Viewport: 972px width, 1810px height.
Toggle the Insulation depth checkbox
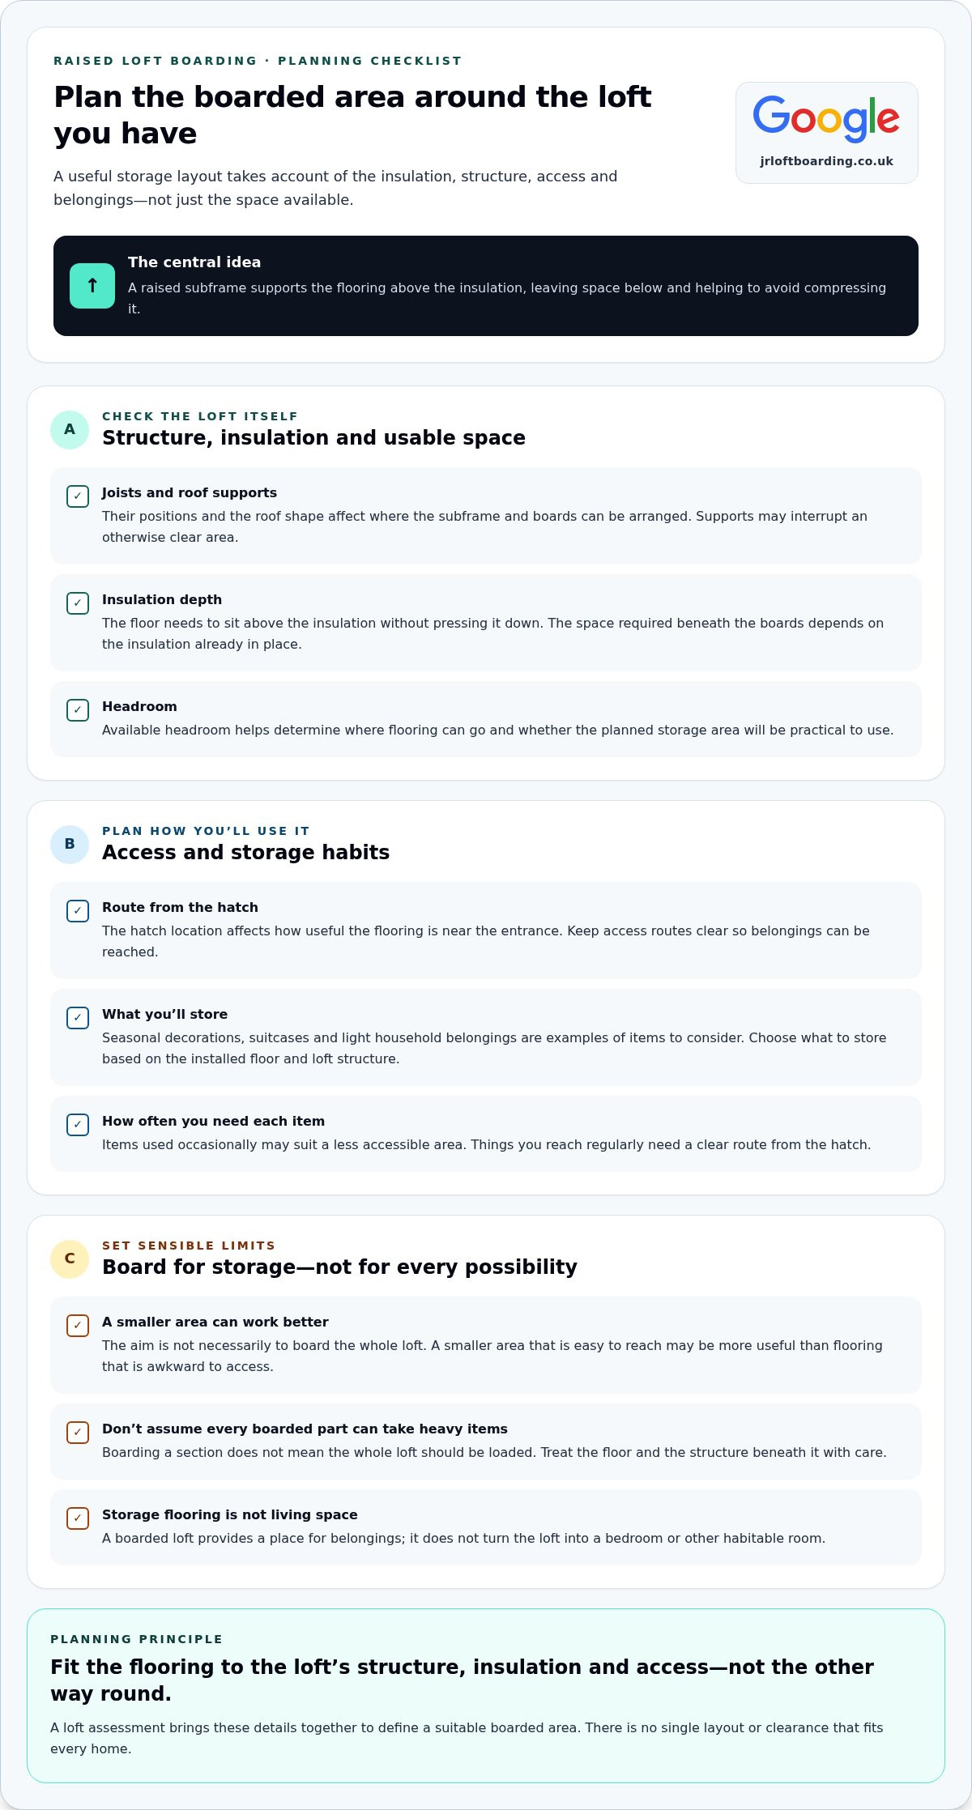point(78,603)
